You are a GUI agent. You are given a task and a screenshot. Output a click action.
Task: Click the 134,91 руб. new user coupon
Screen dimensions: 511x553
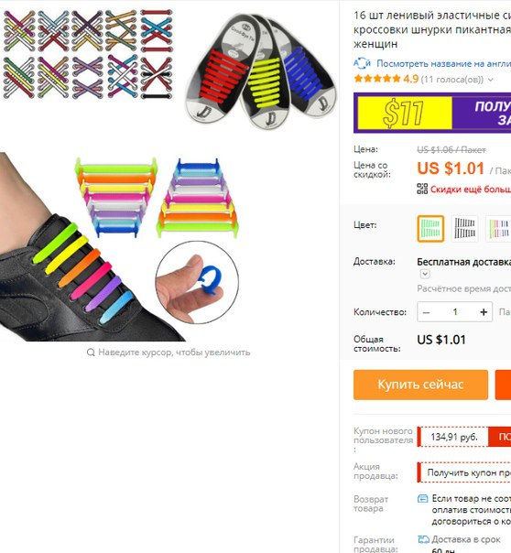453,437
